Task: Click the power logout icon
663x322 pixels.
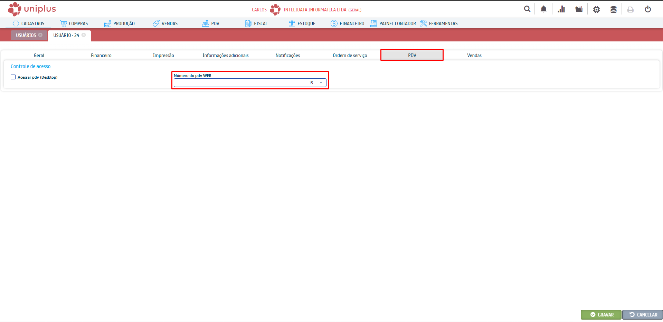Action: click(x=647, y=9)
